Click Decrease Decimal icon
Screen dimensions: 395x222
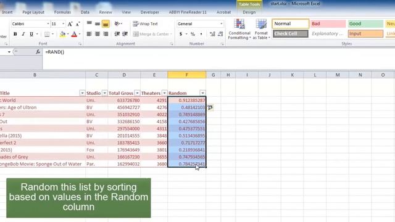220,34
